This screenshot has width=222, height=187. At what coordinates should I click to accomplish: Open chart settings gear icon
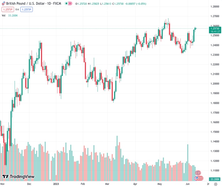click(215, 184)
